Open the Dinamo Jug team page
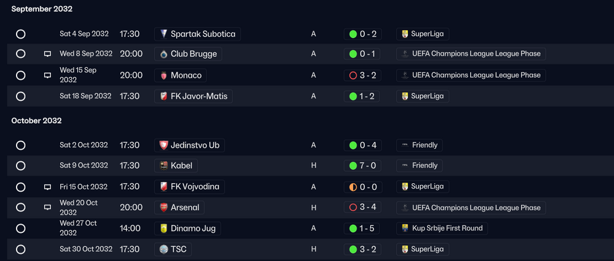Screen dimensions: 614x261 click(187, 229)
